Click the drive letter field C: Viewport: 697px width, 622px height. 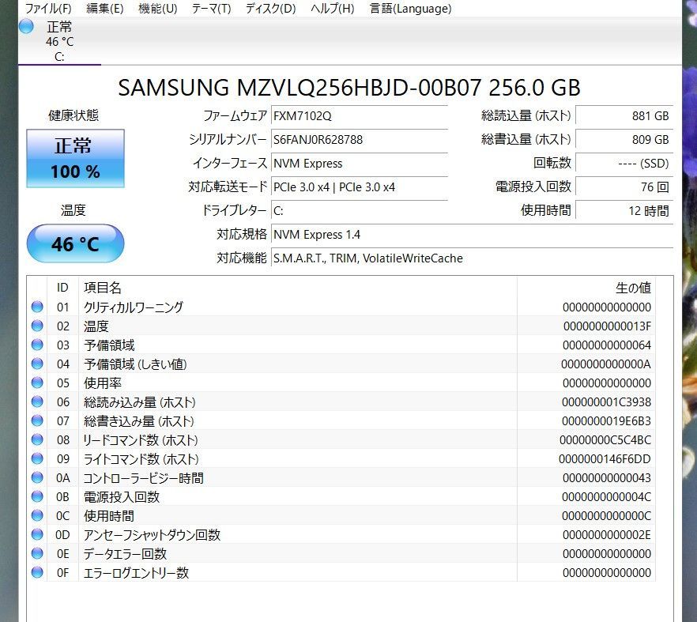coord(359,210)
